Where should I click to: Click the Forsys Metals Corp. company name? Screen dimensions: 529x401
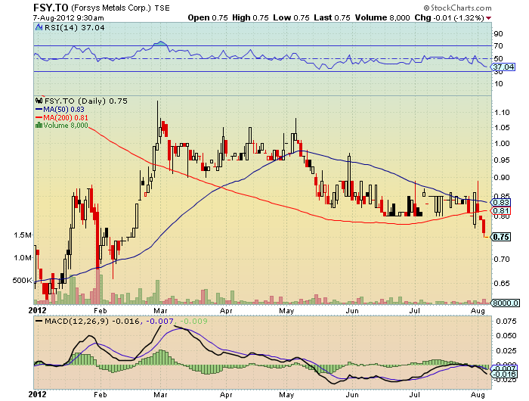coord(111,8)
